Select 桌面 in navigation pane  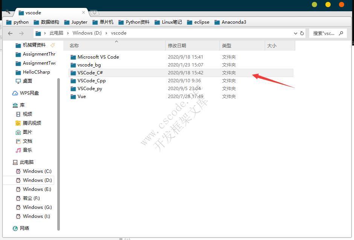[24, 81]
